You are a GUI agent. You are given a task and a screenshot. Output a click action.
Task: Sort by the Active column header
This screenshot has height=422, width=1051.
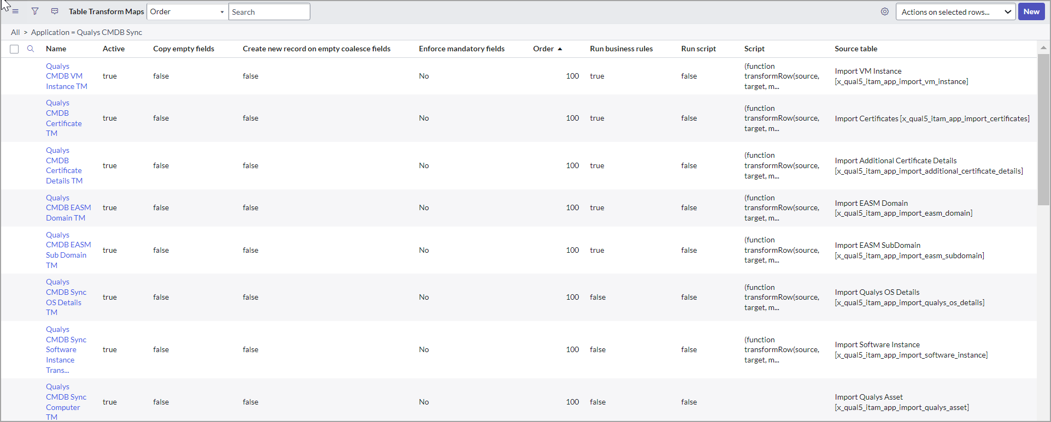pyautogui.click(x=114, y=49)
